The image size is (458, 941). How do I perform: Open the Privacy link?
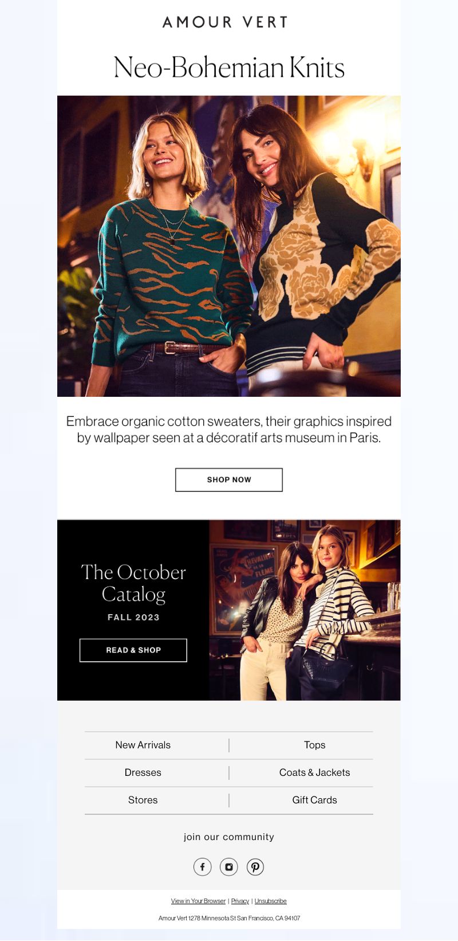[x=240, y=901]
